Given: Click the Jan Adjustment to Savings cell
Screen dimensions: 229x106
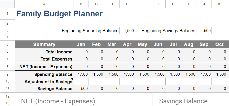Looking at the screenshot, I should tap(81, 81).
